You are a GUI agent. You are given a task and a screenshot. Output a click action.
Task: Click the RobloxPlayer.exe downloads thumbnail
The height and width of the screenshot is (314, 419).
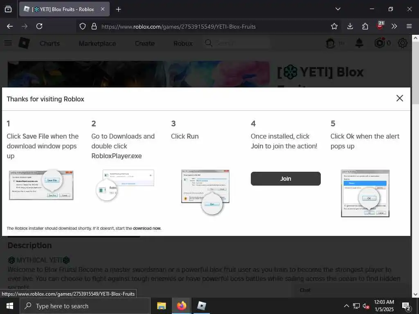(x=125, y=185)
